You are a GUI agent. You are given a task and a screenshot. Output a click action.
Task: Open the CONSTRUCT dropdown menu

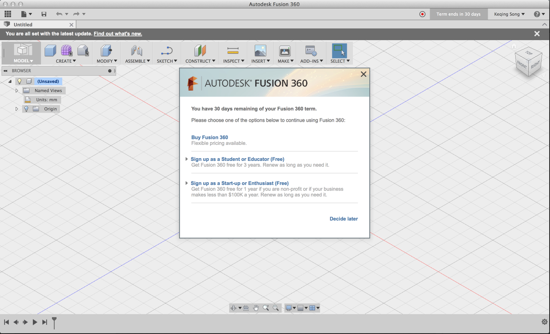pyautogui.click(x=200, y=61)
